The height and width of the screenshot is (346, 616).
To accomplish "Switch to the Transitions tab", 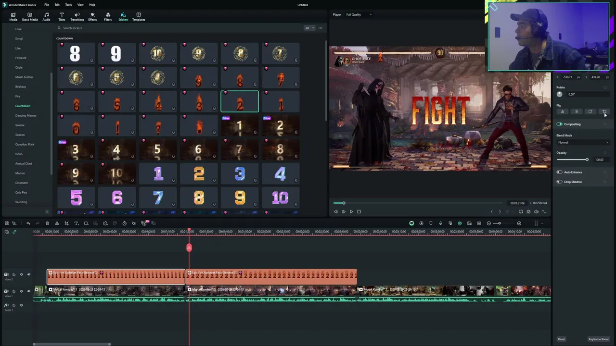I will (77, 17).
